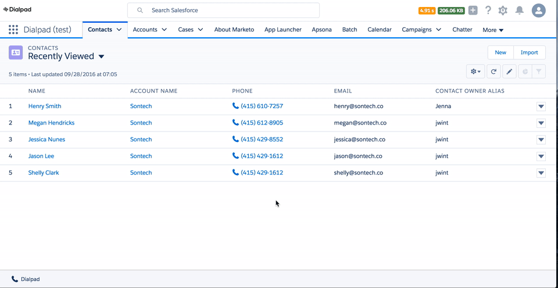The image size is (558, 288).
Task: Expand the Recently Viewed list selector
Action: point(101,56)
